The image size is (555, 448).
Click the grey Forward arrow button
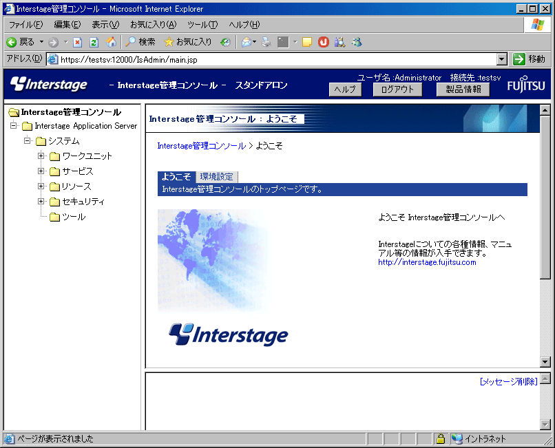(x=54, y=43)
